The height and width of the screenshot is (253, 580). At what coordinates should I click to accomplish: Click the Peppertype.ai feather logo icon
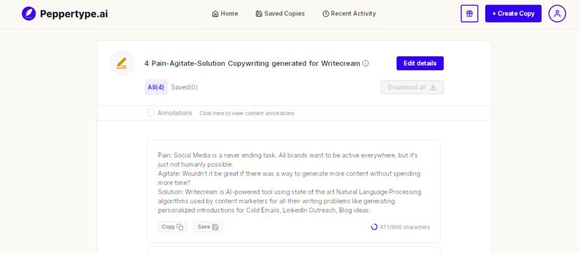click(x=29, y=14)
